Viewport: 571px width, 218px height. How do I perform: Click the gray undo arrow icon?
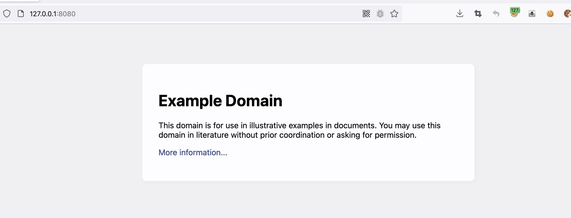coord(496,13)
